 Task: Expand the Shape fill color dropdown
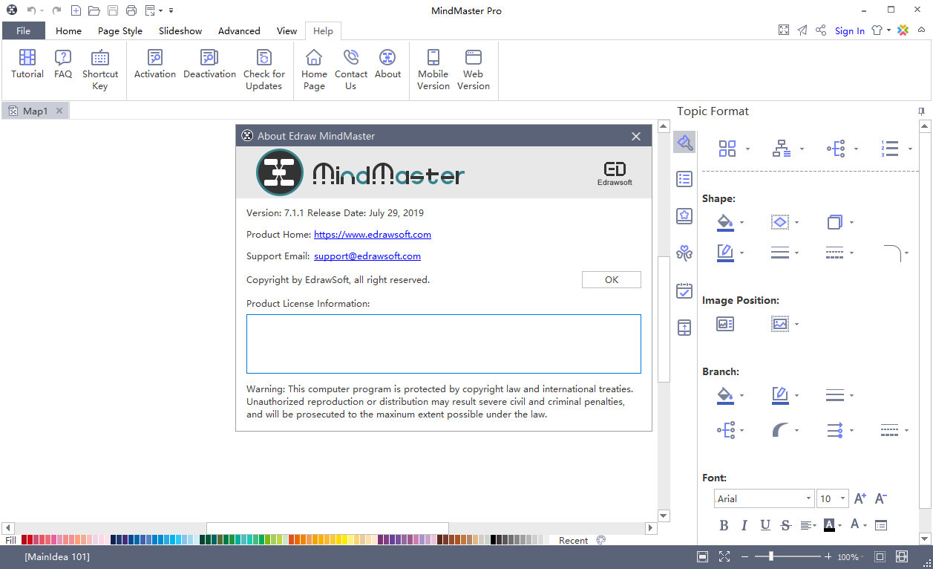point(742,222)
